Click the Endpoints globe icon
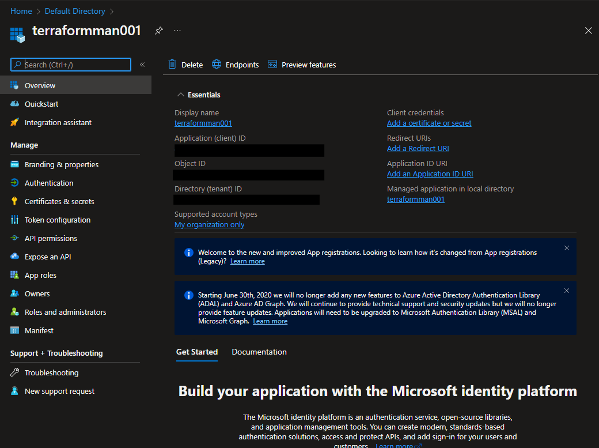This screenshot has height=448, width=599. point(217,64)
